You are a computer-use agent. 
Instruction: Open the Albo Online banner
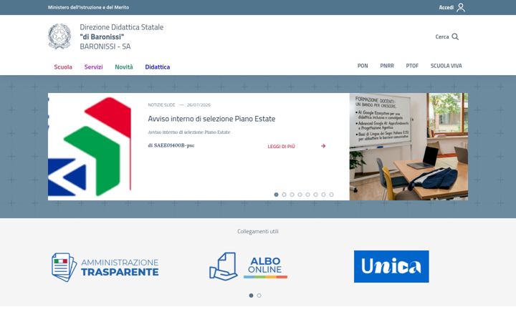[x=249, y=266]
